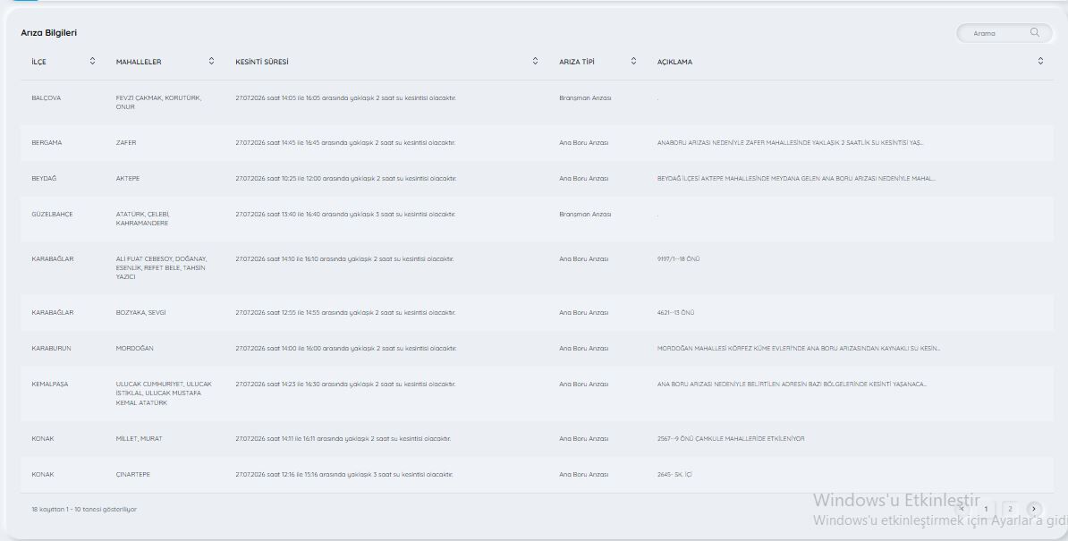Go to previous page arrow
1068x541 pixels.
point(962,509)
